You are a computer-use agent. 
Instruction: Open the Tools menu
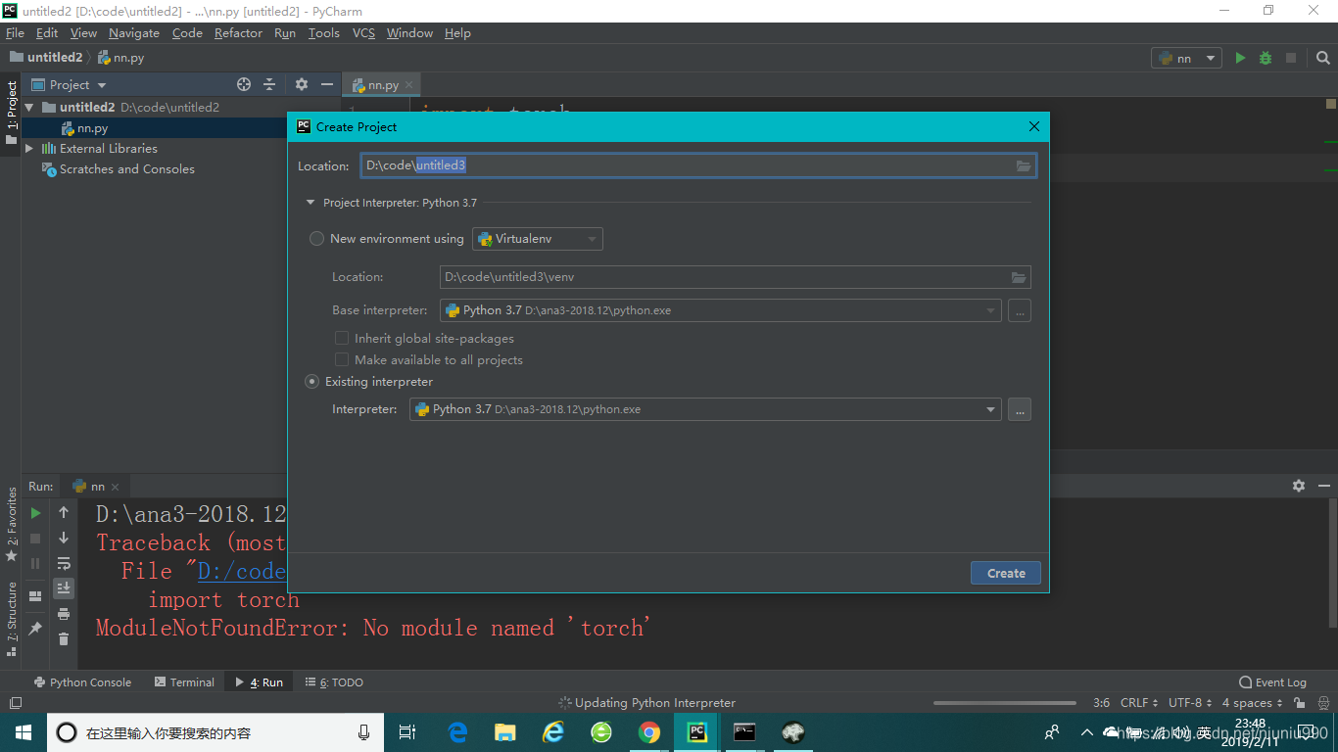pyautogui.click(x=323, y=32)
